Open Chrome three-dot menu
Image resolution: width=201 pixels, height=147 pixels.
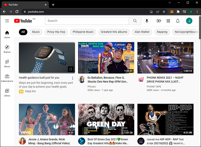[x=197, y=12]
